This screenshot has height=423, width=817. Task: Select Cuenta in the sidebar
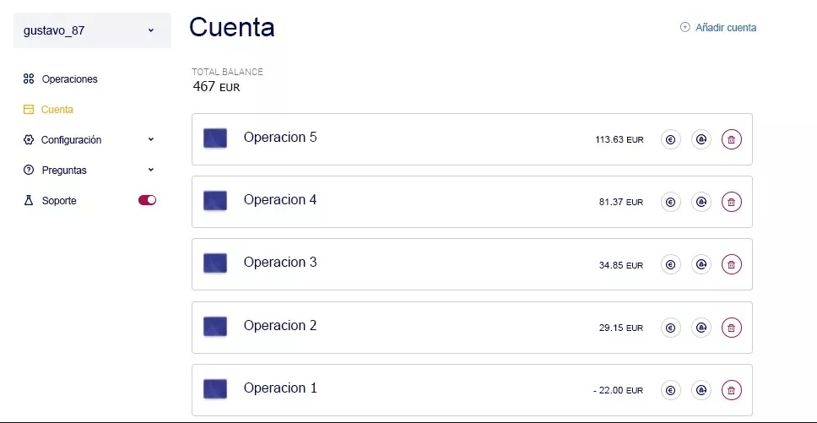(57, 110)
